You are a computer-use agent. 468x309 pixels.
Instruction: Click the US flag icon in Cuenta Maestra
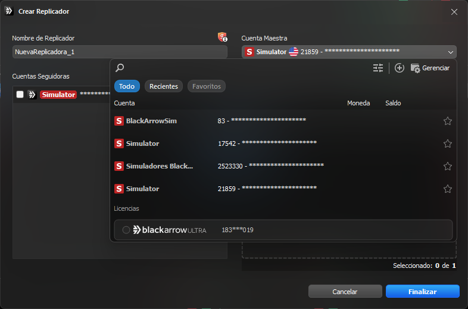click(x=294, y=52)
